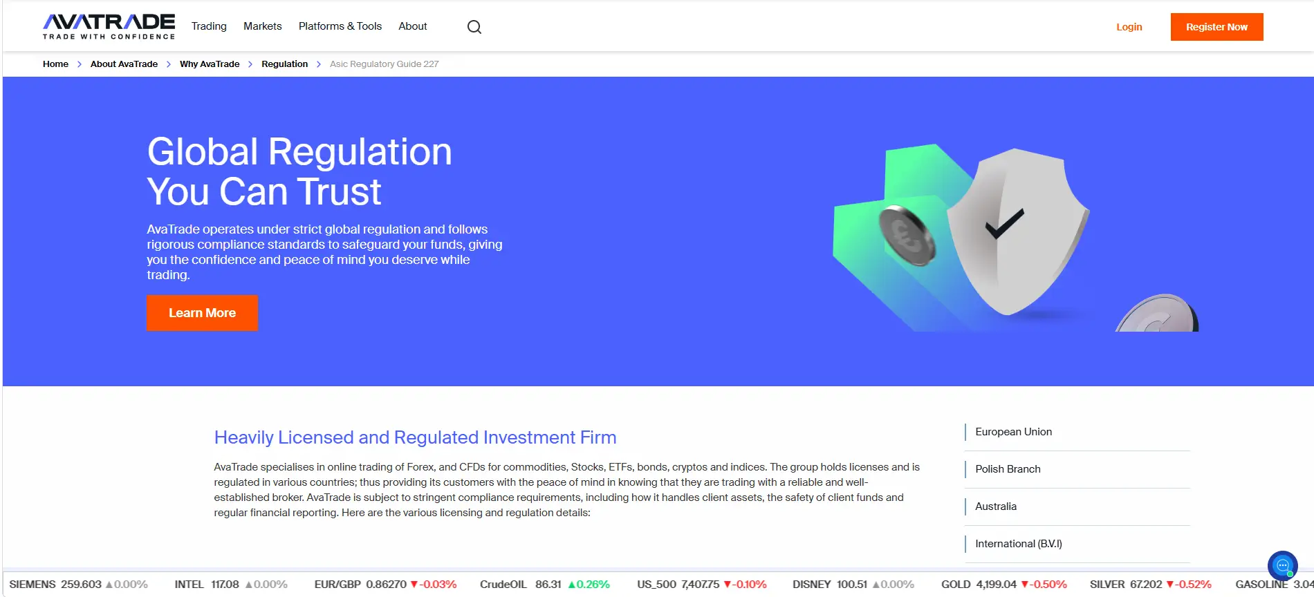Click the Register Now button

point(1217,27)
